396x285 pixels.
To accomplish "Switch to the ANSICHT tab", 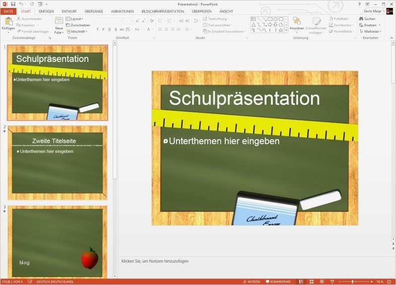I will [226, 11].
